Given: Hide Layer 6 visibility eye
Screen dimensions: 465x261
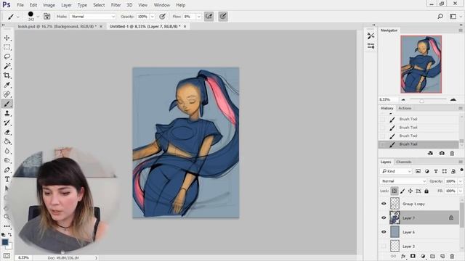Looking at the screenshot, I should pos(384,232).
